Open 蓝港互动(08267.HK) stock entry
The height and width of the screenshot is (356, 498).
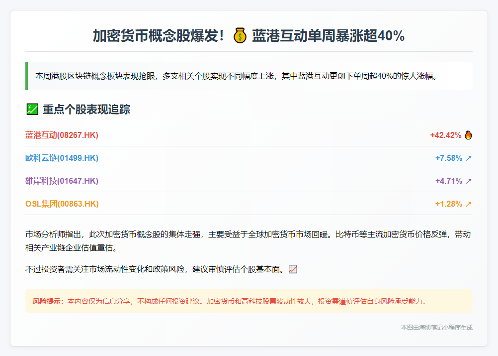point(62,135)
